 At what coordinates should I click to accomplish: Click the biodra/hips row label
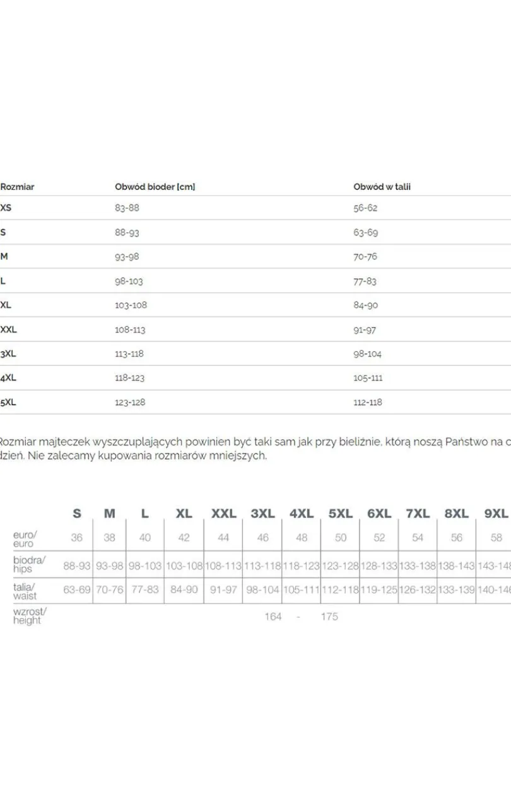(29, 564)
